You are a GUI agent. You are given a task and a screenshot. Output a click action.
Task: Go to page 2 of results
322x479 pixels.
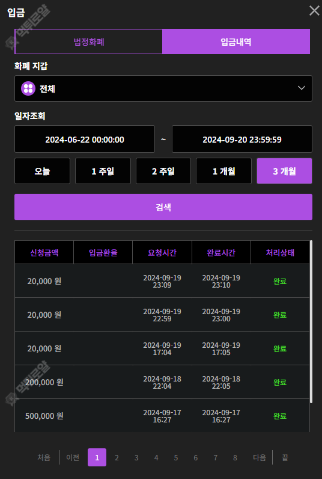[117, 457]
